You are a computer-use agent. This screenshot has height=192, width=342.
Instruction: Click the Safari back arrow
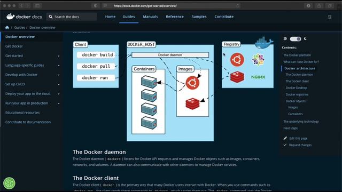coord(21,6)
